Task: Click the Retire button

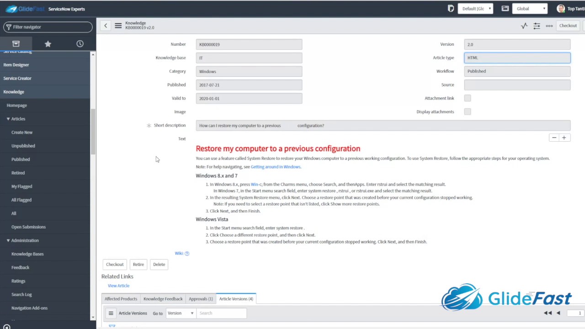Action: 138,265
